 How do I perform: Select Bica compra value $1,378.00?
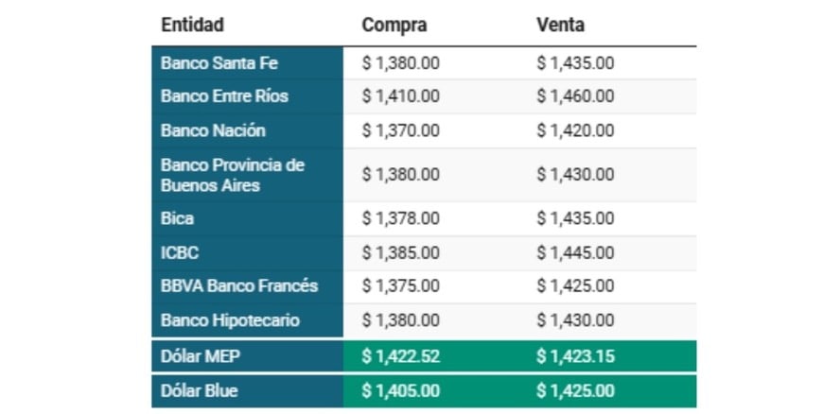401,218
